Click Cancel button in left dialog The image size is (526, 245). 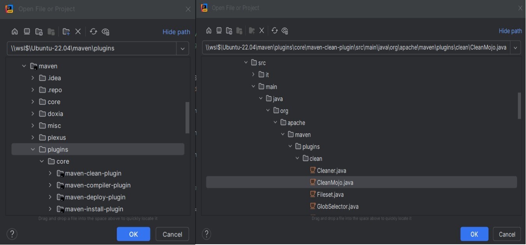tap(172, 234)
